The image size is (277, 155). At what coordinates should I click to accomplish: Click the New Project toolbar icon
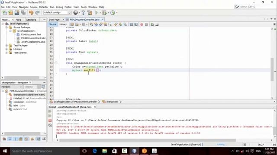[11, 12]
